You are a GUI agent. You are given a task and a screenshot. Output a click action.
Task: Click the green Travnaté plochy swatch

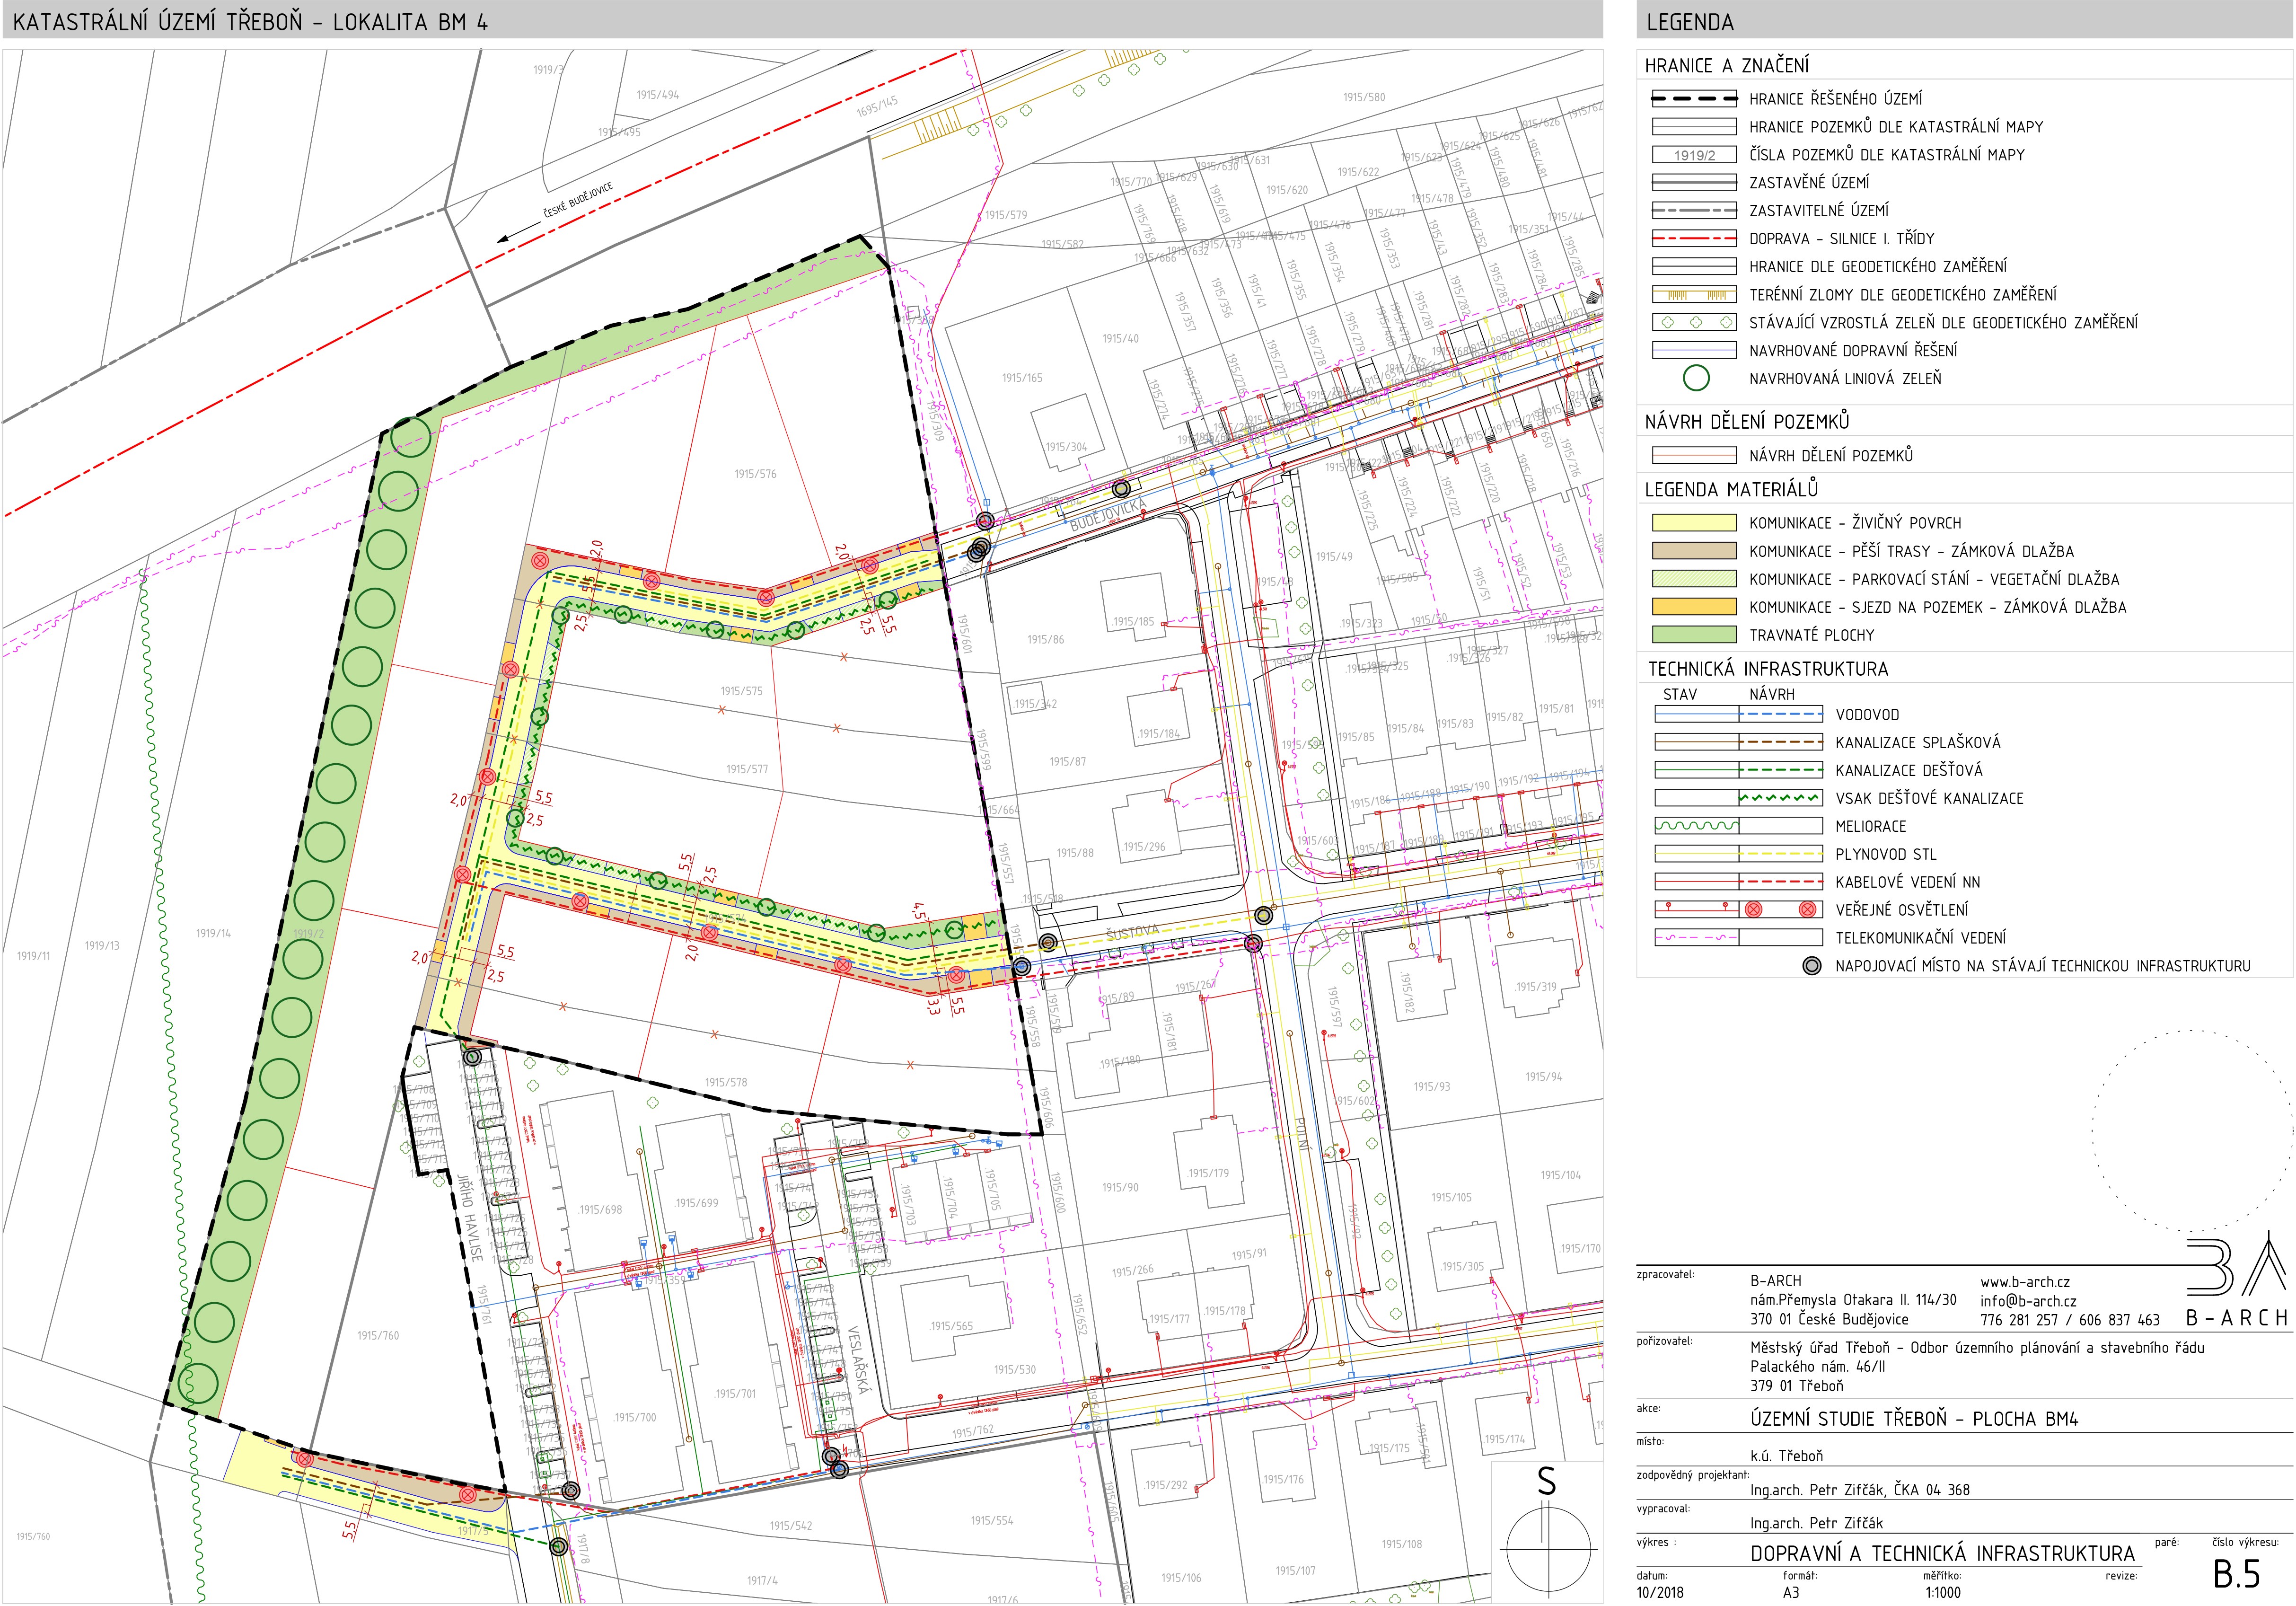pyautogui.click(x=1694, y=635)
